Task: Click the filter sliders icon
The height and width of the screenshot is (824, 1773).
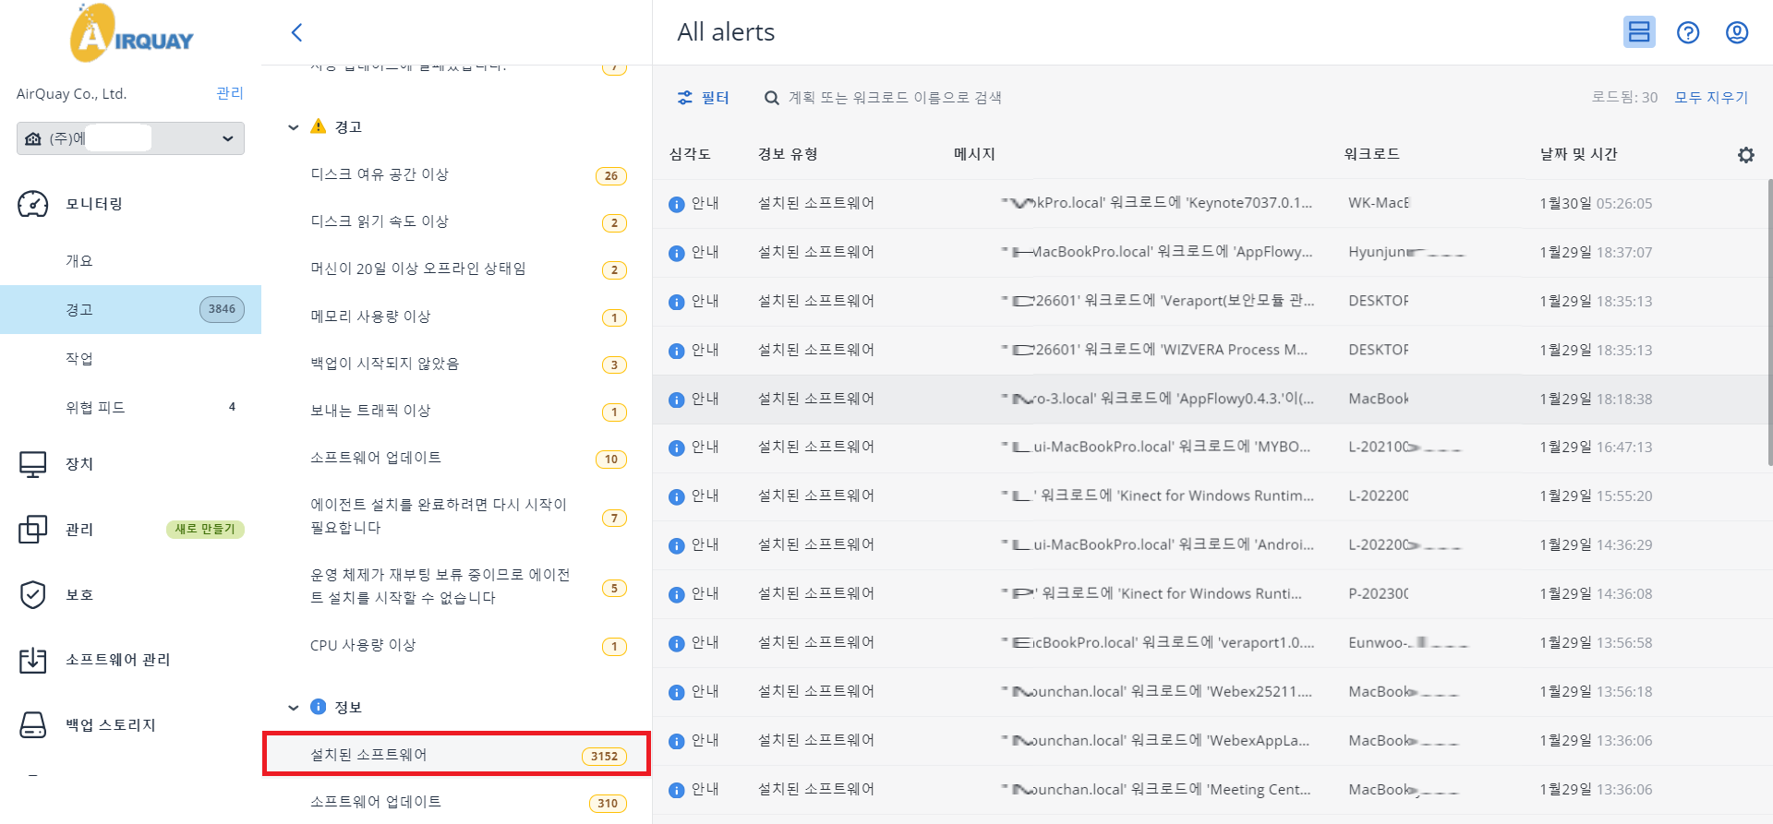Action: click(685, 98)
